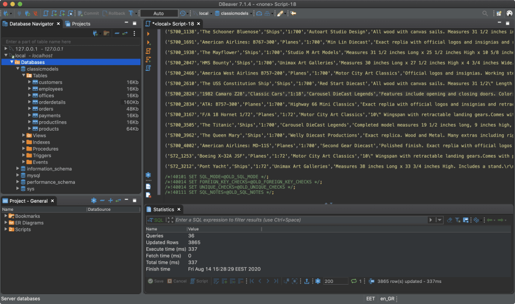The width and height of the screenshot is (515, 304).
Task: Toggle link with editor in Navigator
Action: [x=125, y=33]
